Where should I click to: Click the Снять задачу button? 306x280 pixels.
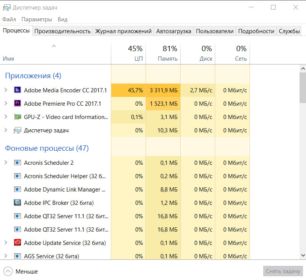283,271
